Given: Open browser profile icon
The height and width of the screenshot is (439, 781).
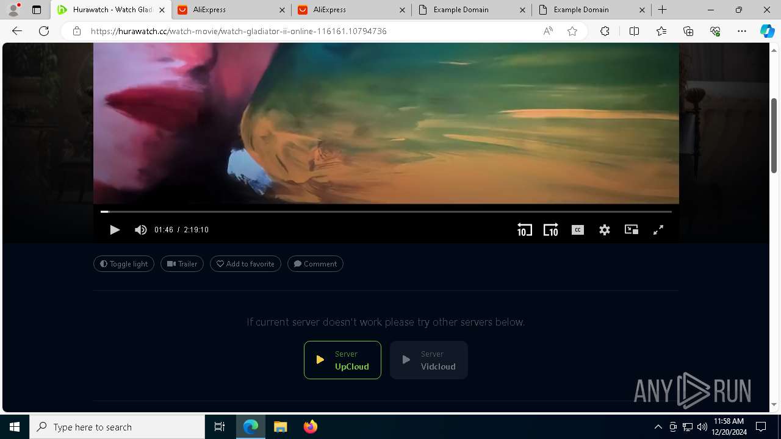Looking at the screenshot, I should (13, 10).
